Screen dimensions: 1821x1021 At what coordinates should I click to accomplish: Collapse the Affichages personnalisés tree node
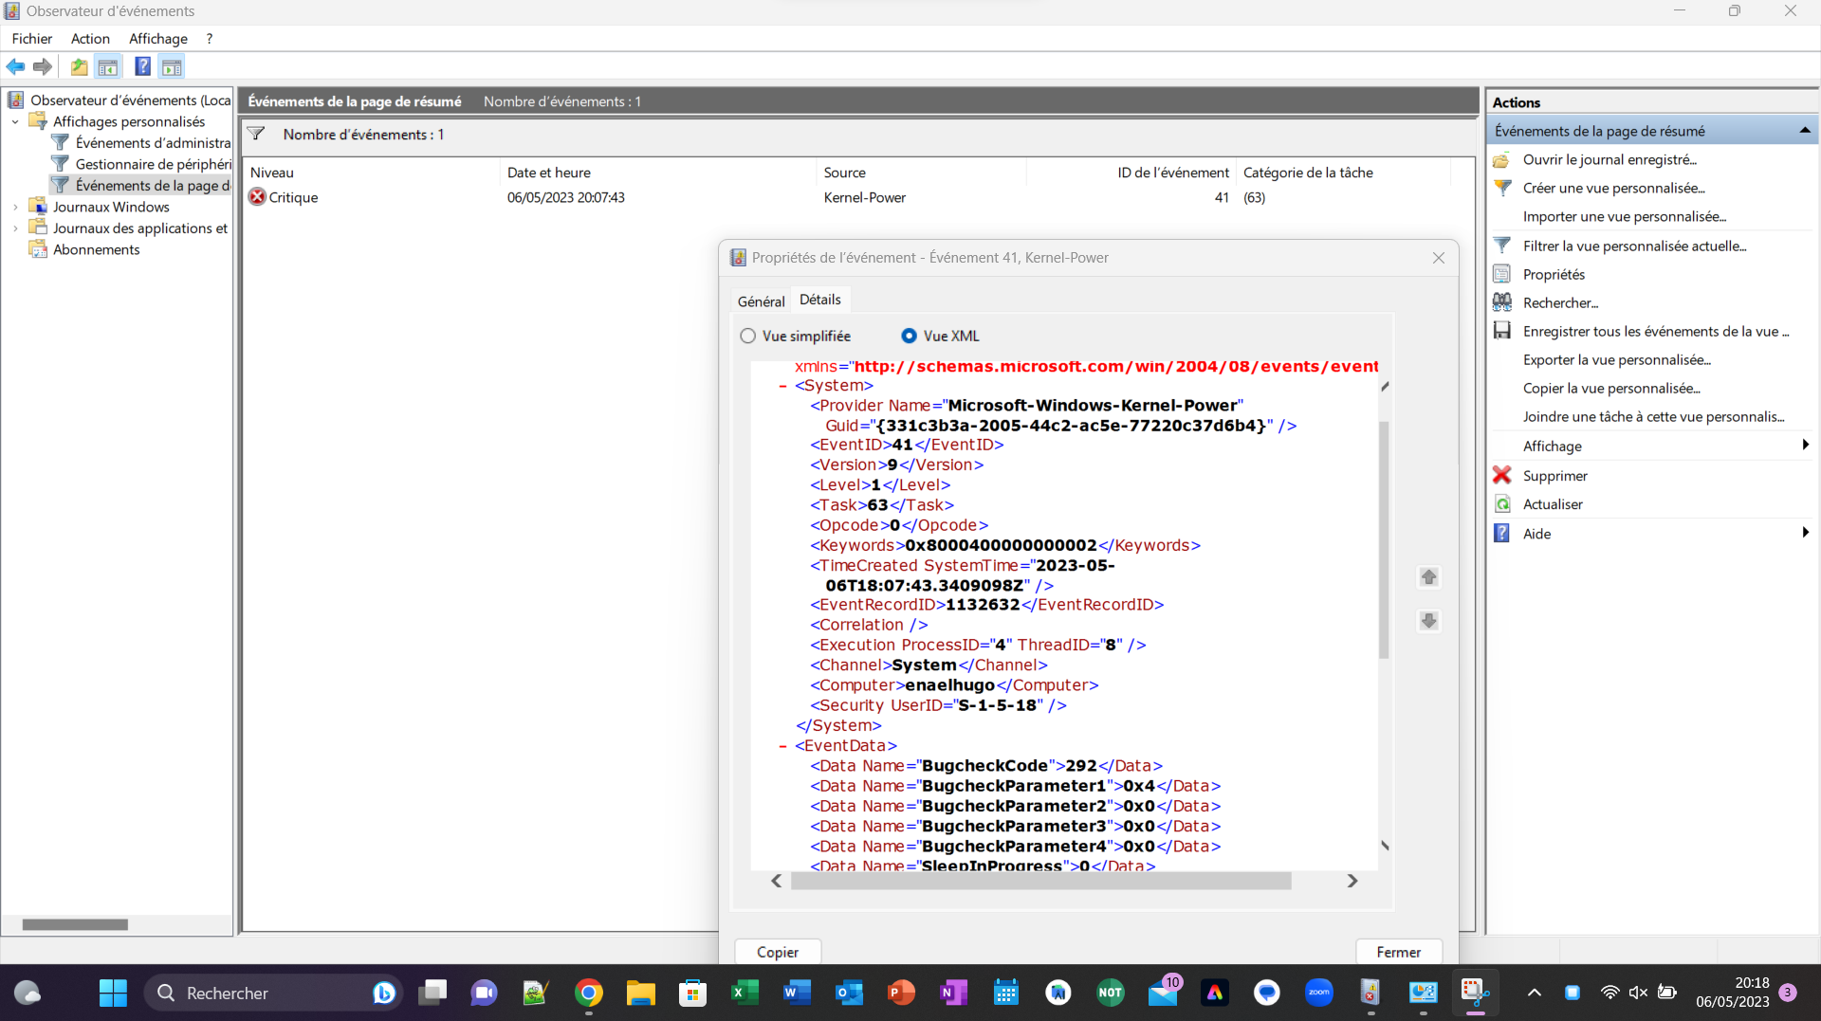point(15,121)
